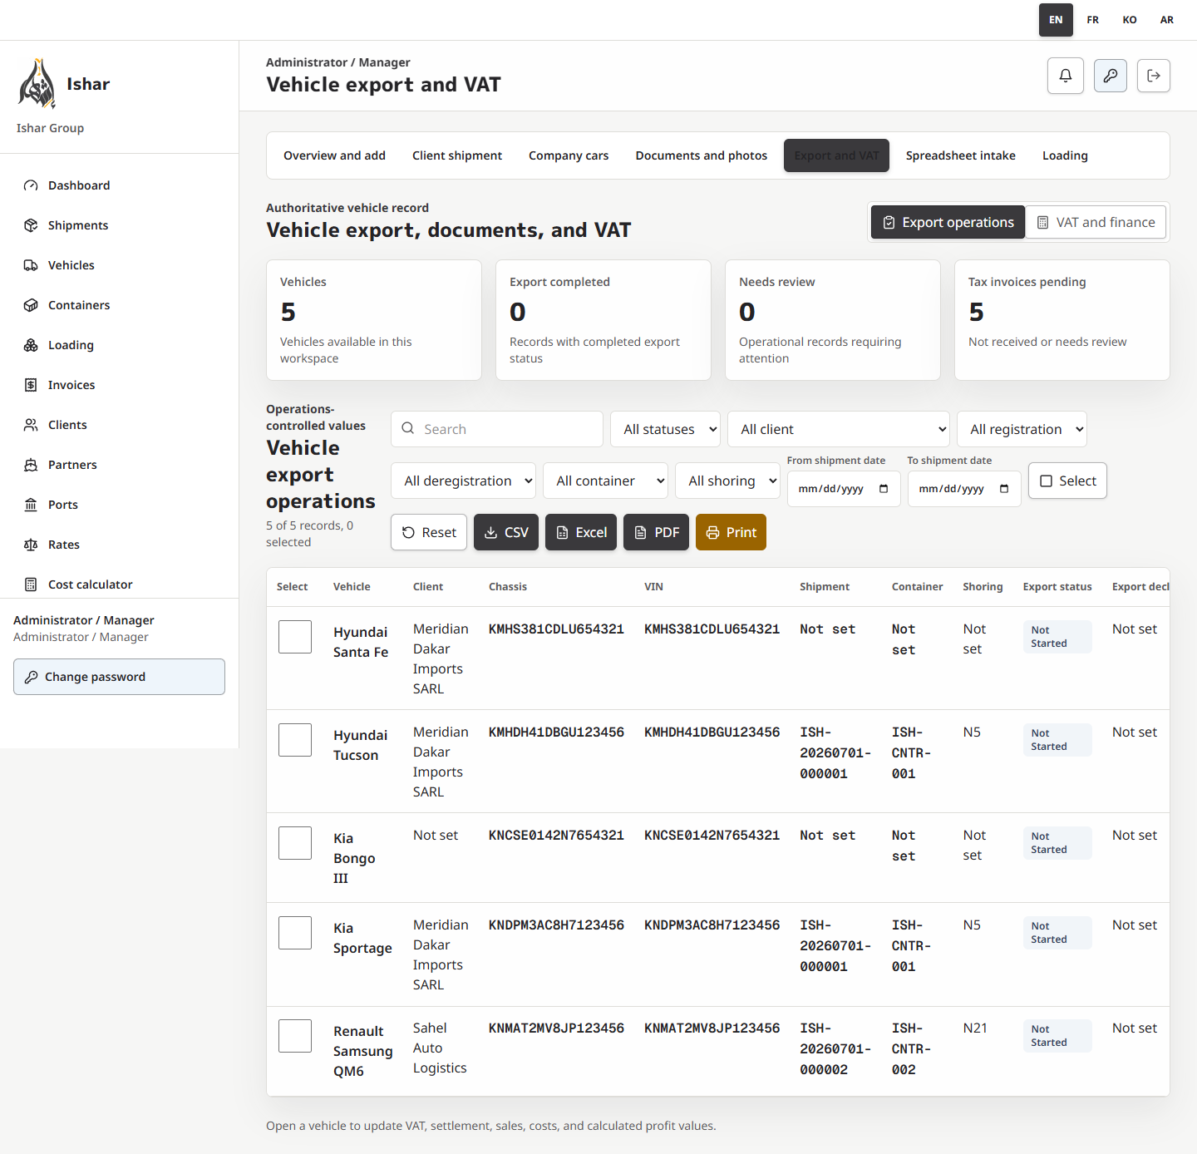Open the All deregistration dropdown
Viewport: 1197px width, 1154px height.
tap(464, 481)
